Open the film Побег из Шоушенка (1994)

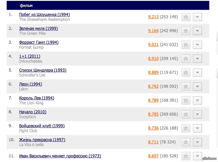(44, 15)
